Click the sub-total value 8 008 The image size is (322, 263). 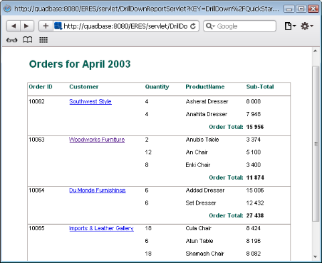click(x=253, y=101)
